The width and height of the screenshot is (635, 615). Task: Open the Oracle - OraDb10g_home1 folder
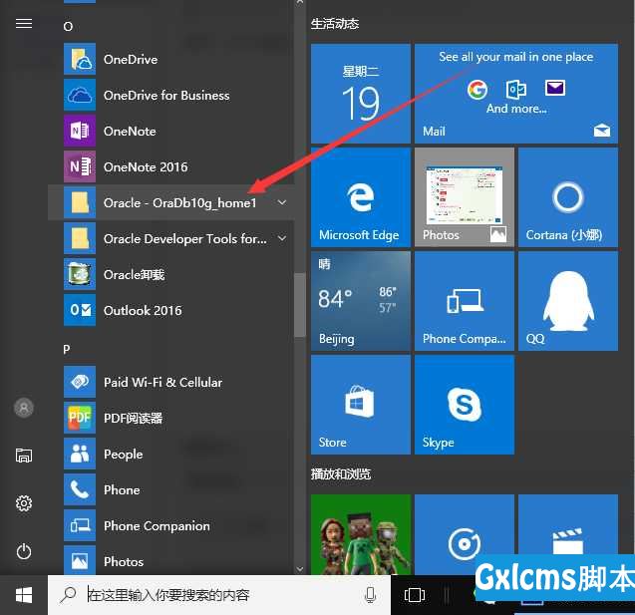tap(170, 202)
